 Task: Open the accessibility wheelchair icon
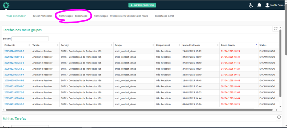tap(251, 5)
